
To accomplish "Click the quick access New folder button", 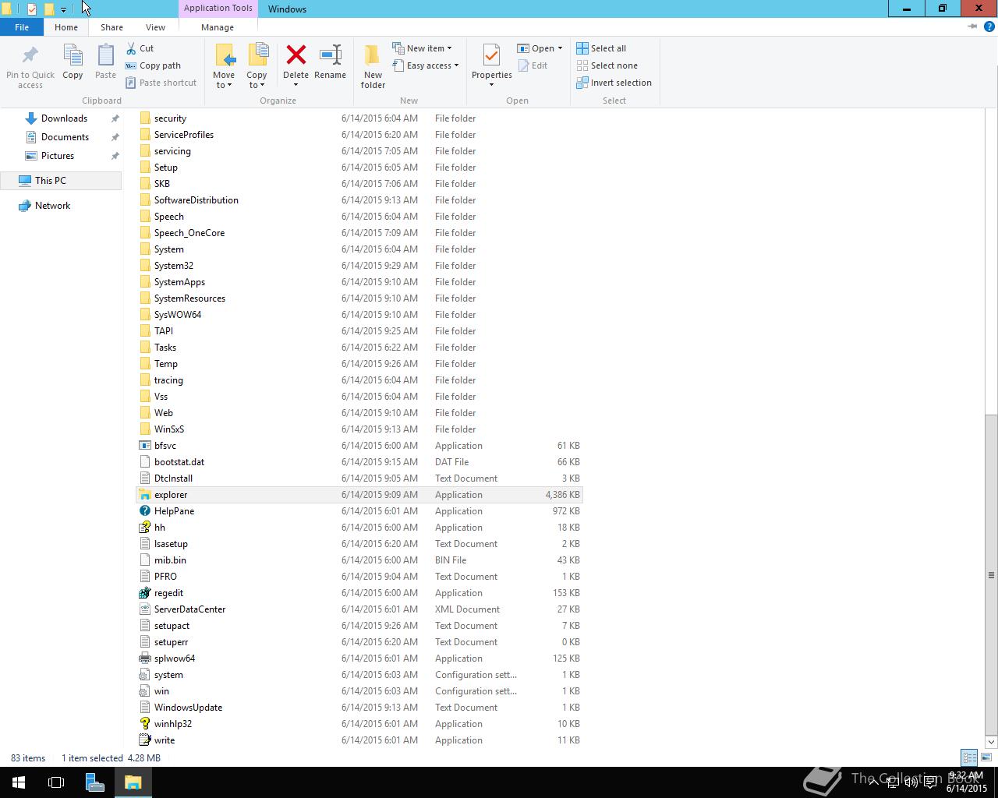I will tap(48, 9).
